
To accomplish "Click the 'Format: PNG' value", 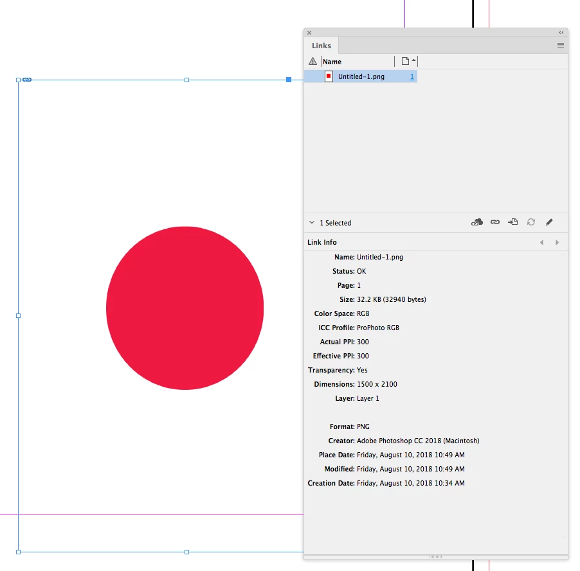I will 363,426.
